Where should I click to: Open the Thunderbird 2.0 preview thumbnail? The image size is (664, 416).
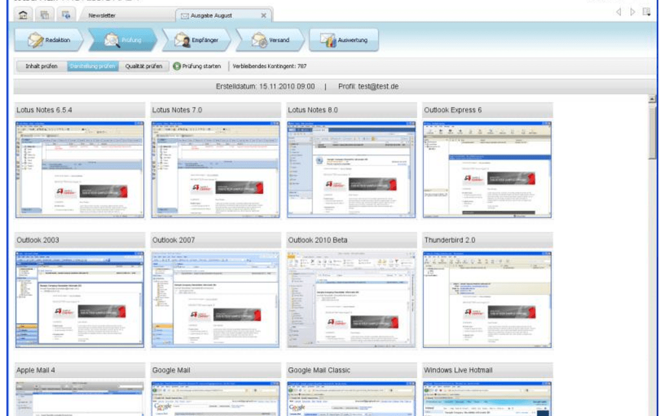487,299
